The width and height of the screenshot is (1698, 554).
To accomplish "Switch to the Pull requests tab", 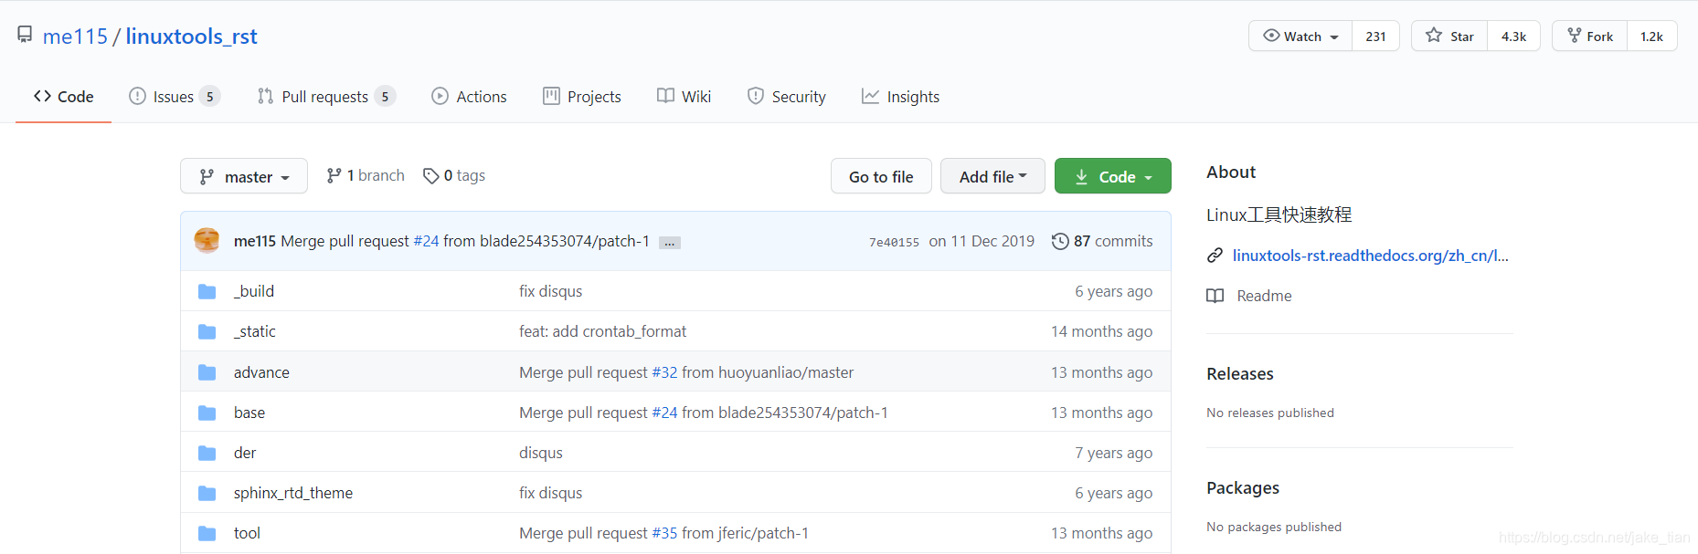I will [x=326, y=97].
